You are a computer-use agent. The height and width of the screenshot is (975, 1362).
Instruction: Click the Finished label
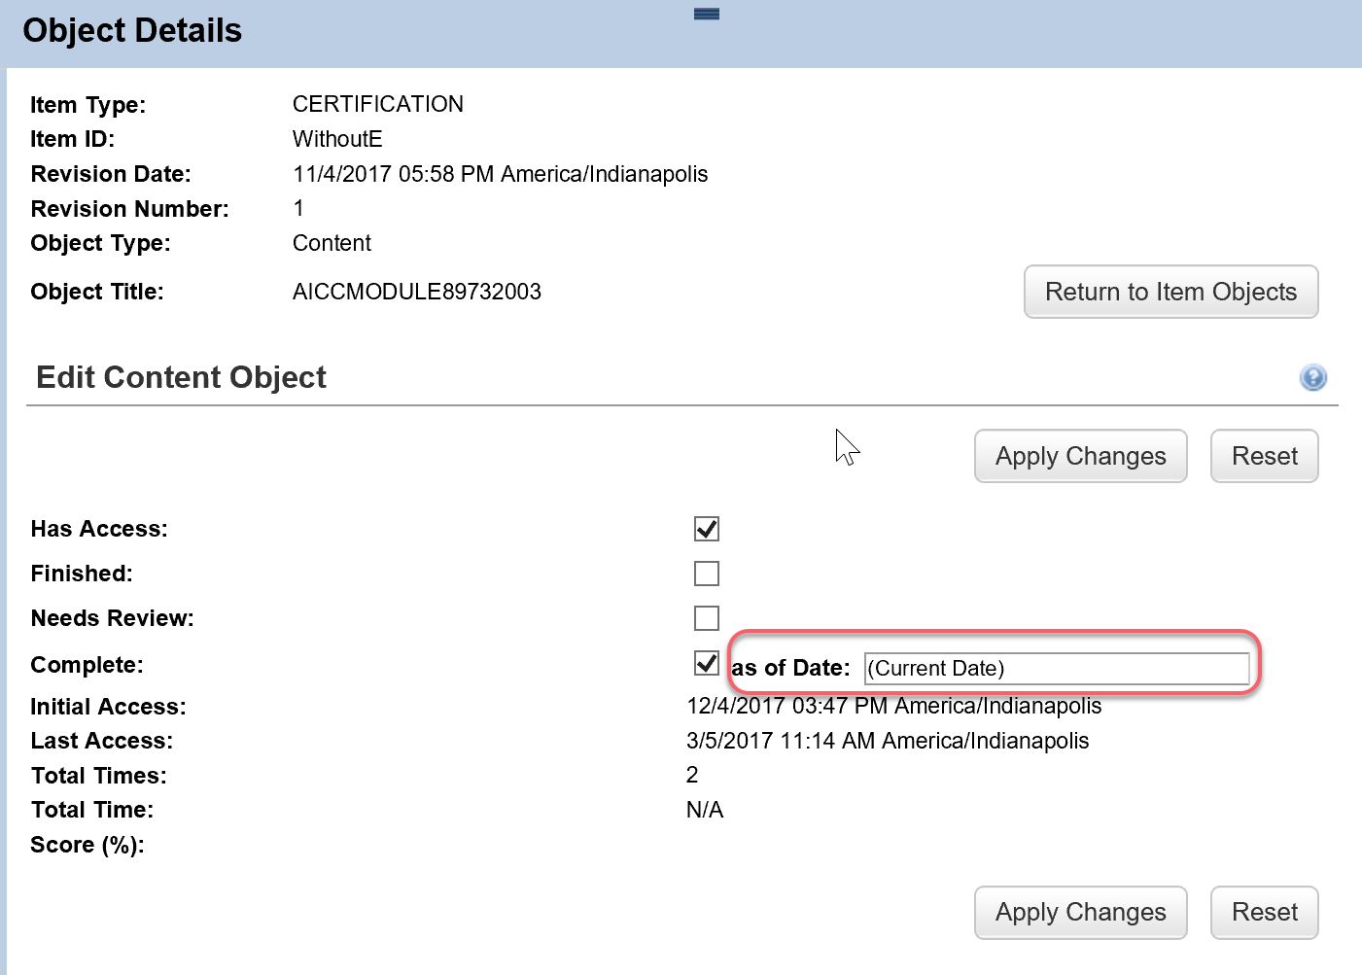tap(82, 574)
